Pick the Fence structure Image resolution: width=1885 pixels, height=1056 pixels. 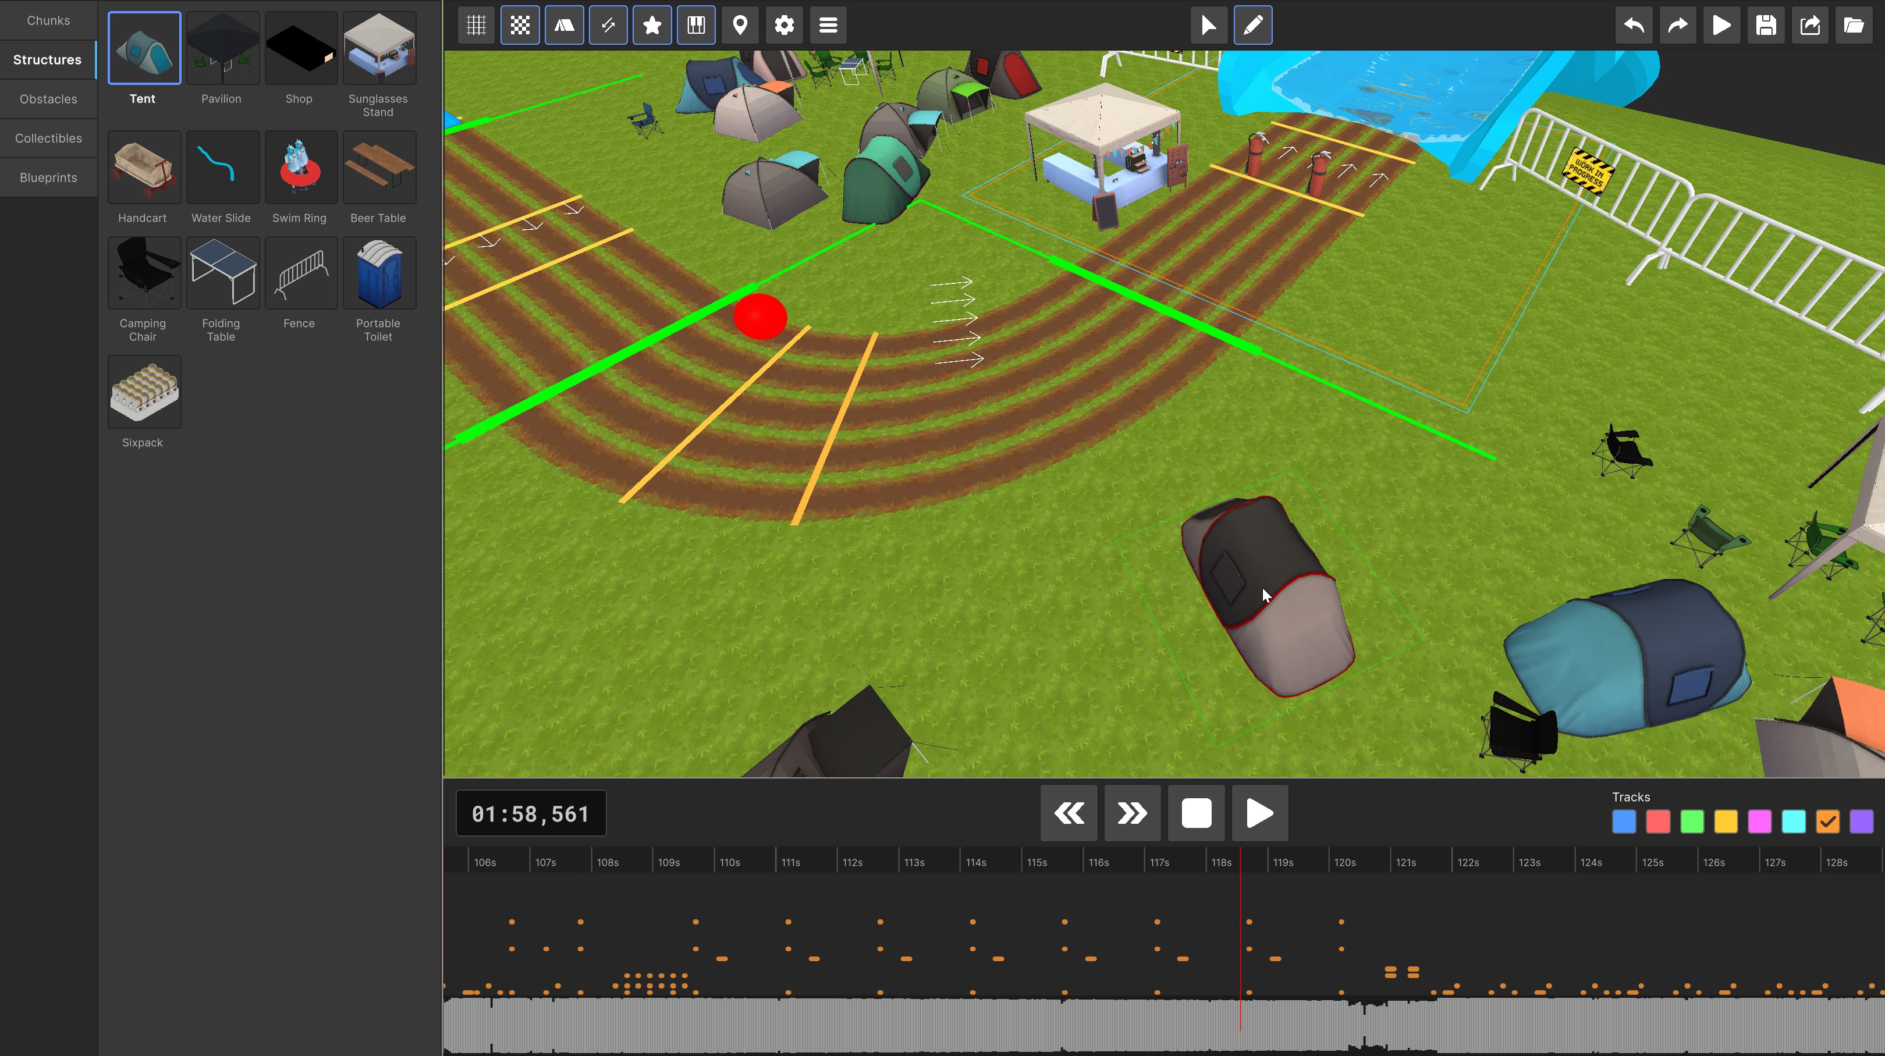(x=301, y=273)
